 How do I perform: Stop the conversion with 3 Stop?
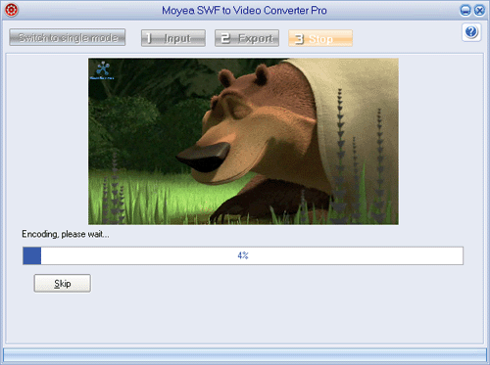coord(320,38)
